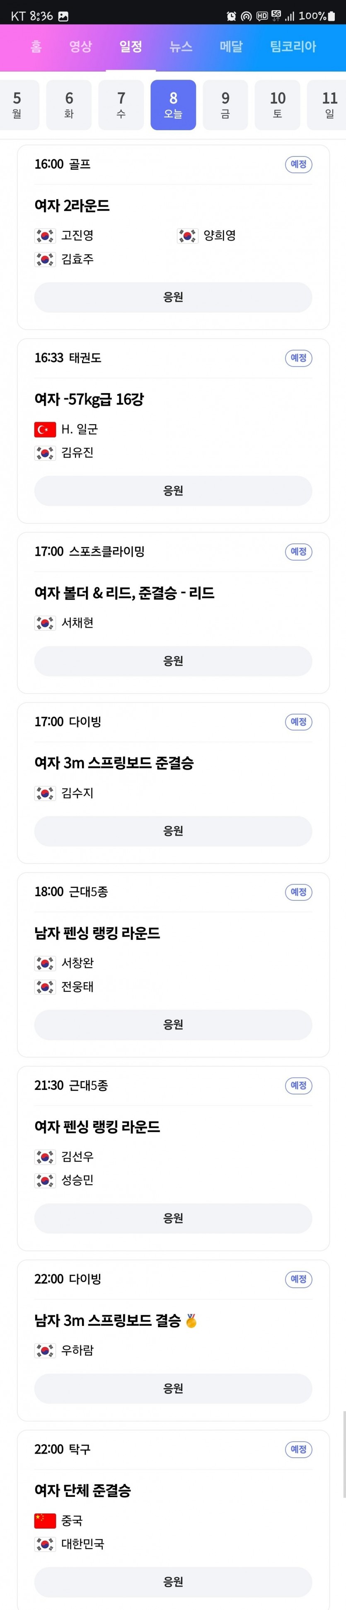The height and width of the screenshot is (1610, 346).
Task: Tap 응원 under 여자 3m 스프링보드 준결승
Action: [x=173, y=831]
